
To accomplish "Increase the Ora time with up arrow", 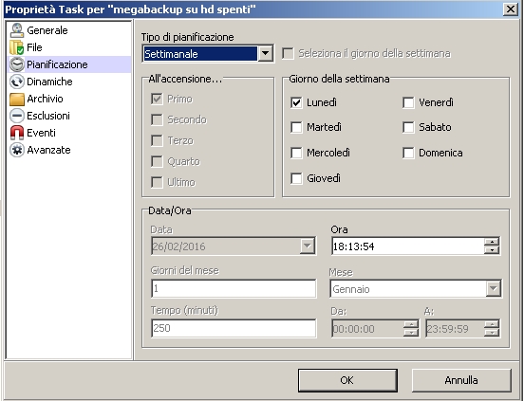I will 492,242.
